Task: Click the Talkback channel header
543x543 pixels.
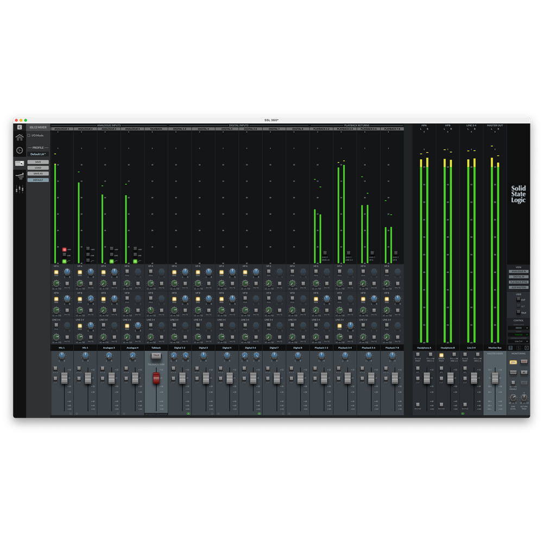Action: [x=156, y=129]
